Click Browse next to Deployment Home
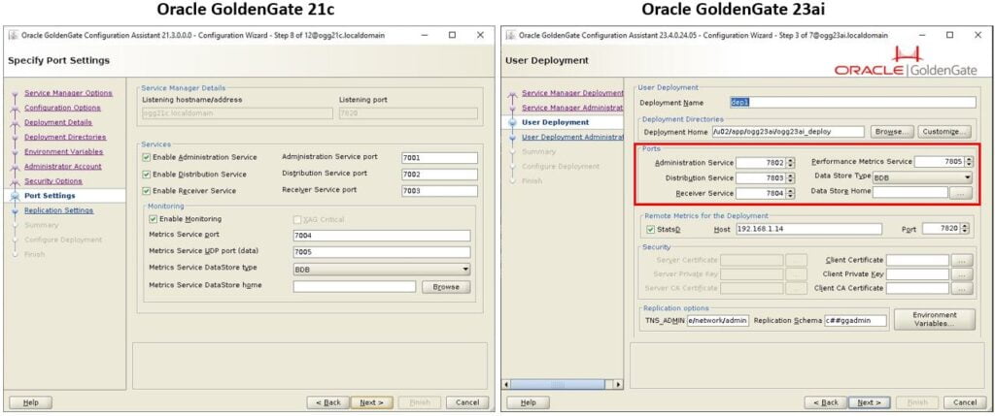This screenshot has width=995, height=416. coord(891,132)
